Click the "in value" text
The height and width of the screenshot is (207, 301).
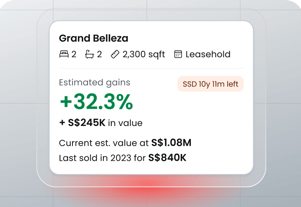(125, 123)
